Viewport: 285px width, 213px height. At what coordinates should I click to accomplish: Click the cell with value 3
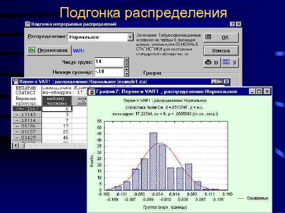[57, 115]
